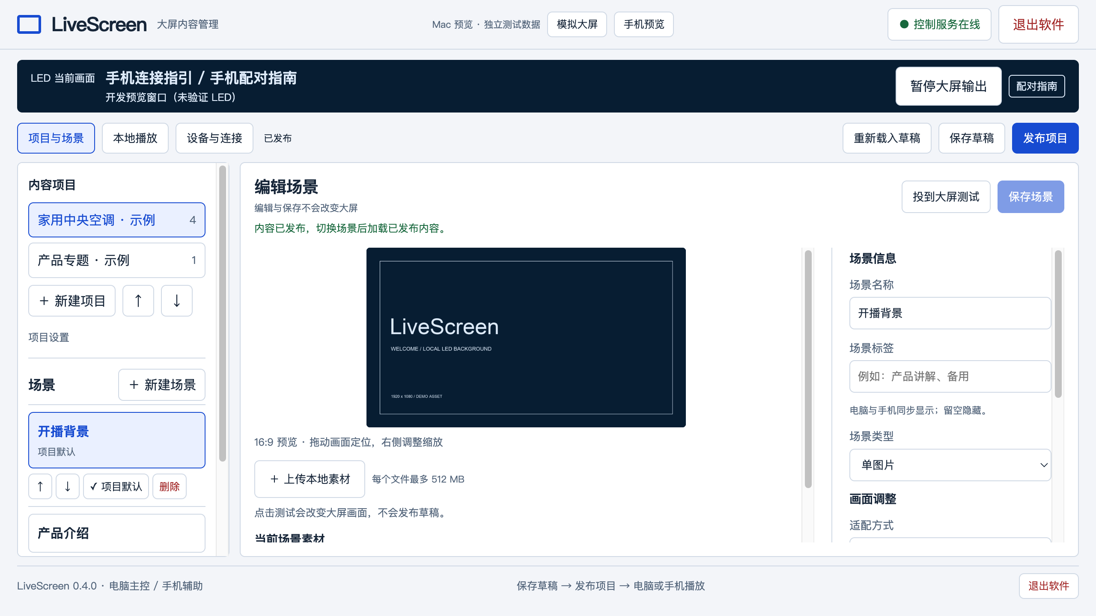
Task: Open 模拟大屏 preview
Action: coord(577,24)
